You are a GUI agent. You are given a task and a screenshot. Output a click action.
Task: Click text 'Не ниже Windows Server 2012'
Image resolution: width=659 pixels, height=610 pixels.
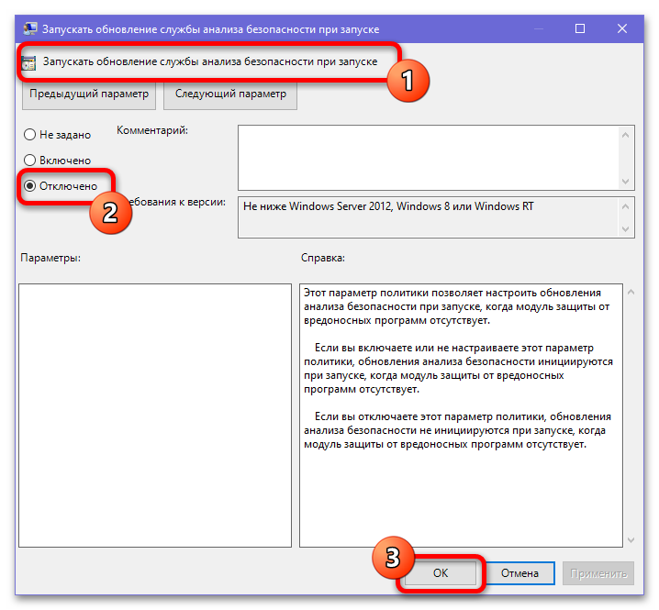pos(318,206)
